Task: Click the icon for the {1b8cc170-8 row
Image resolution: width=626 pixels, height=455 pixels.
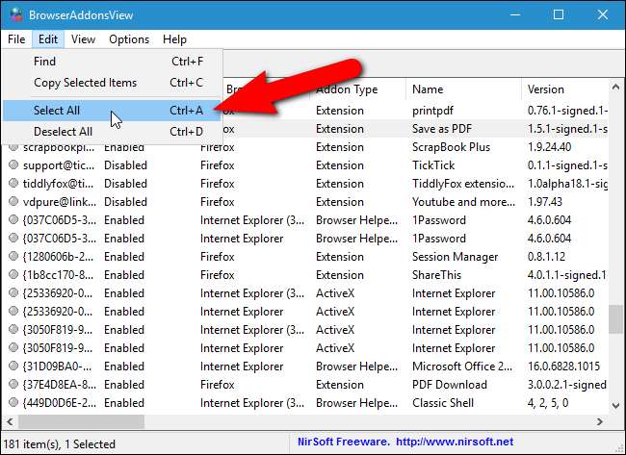Action: pyautogui.click(x=13, y=275)
